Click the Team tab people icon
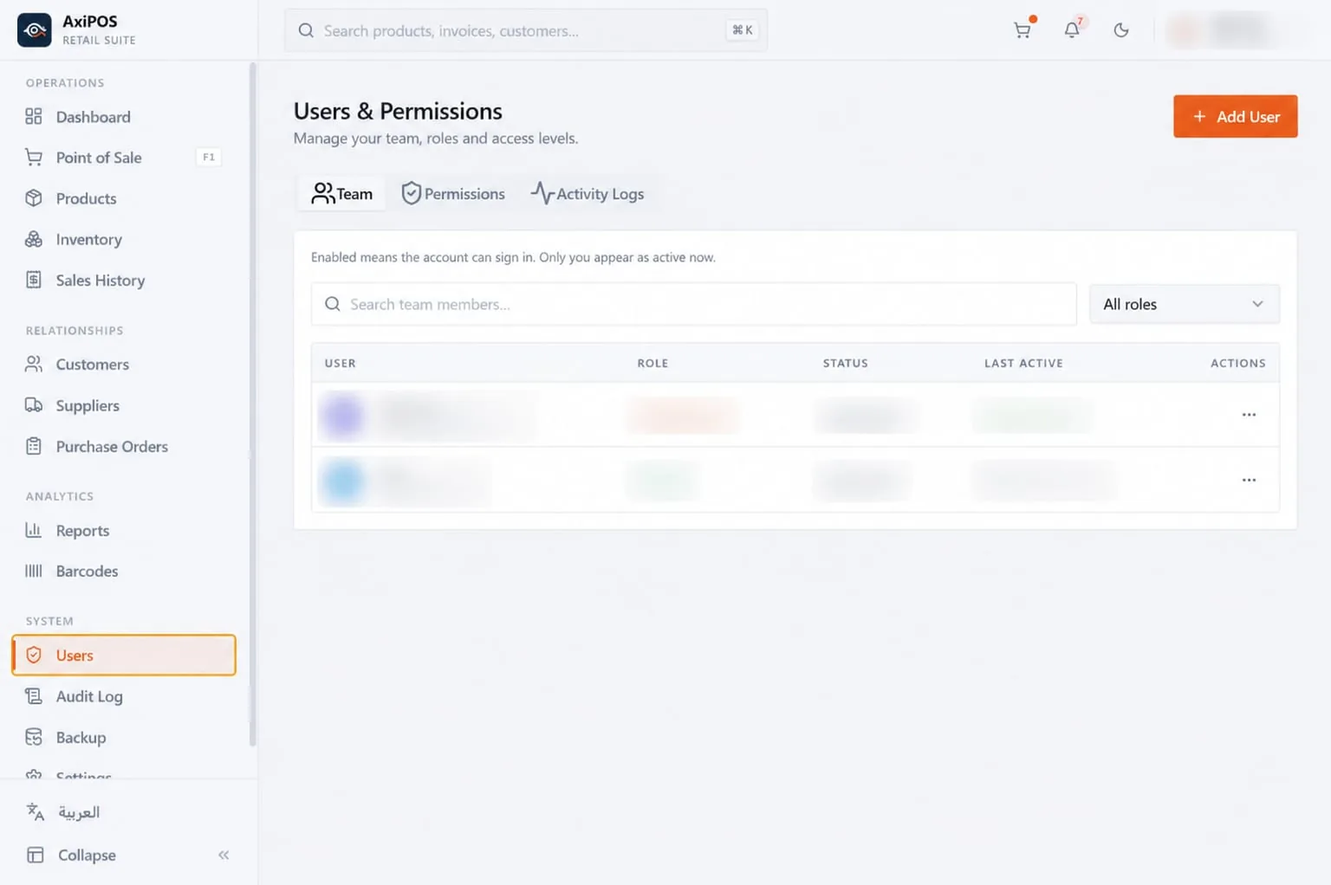 [x=323, y=193]
